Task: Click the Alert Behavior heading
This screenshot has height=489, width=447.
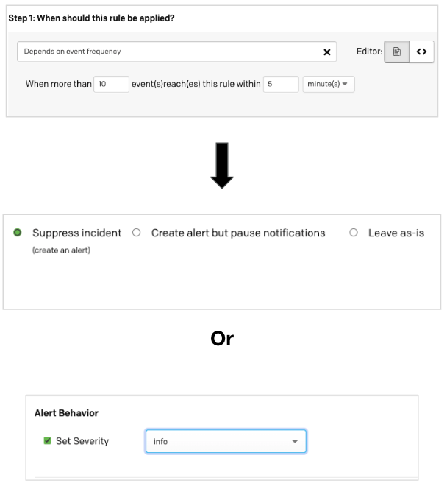Action: [x=66, y=413]
